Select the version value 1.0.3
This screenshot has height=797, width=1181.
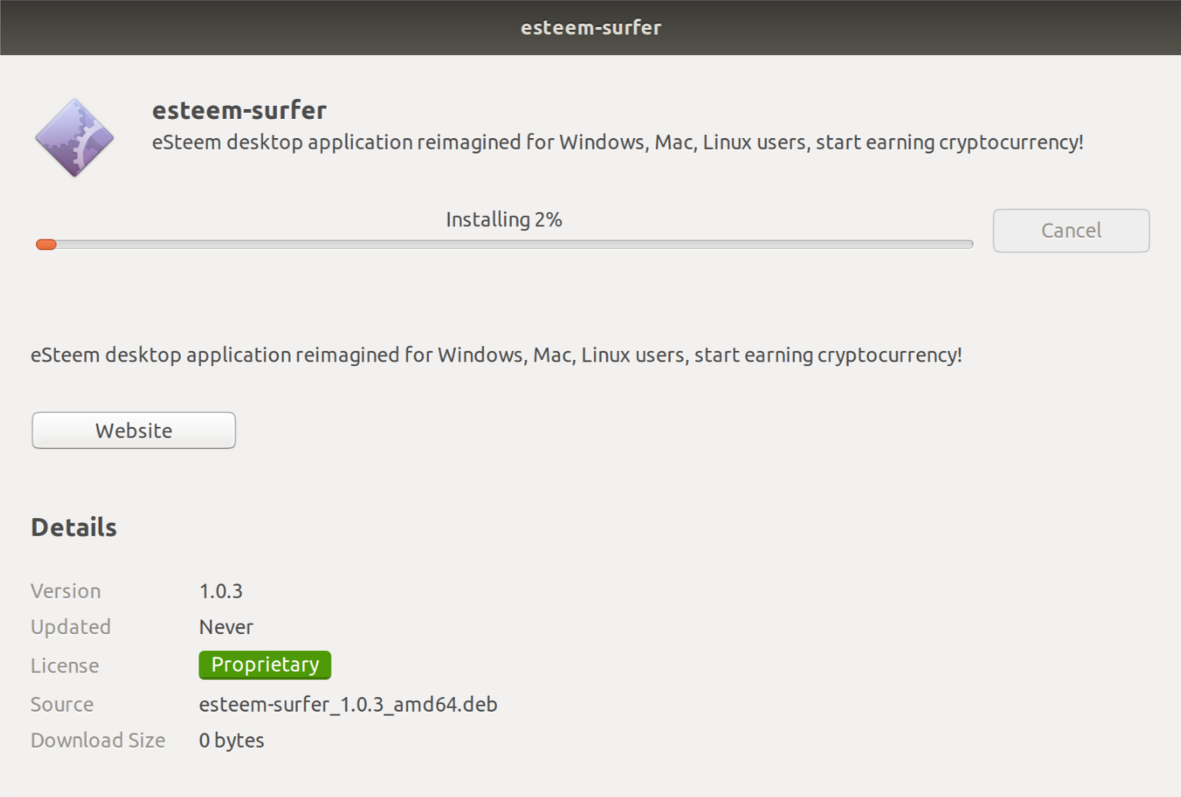(221, 591)
